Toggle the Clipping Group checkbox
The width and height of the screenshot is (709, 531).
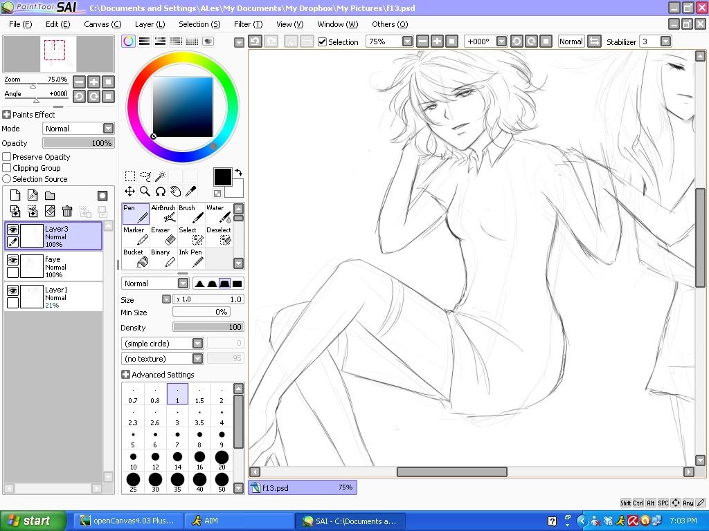coord(7,168)
